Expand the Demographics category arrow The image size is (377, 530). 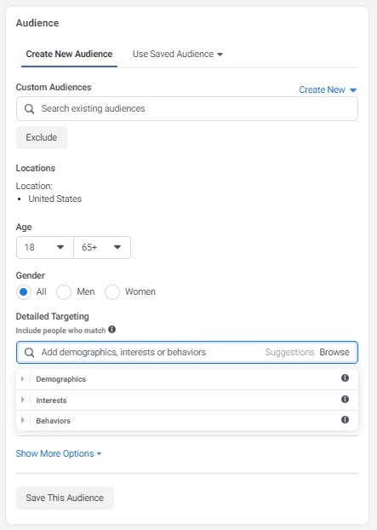click(x=23, y=379)
